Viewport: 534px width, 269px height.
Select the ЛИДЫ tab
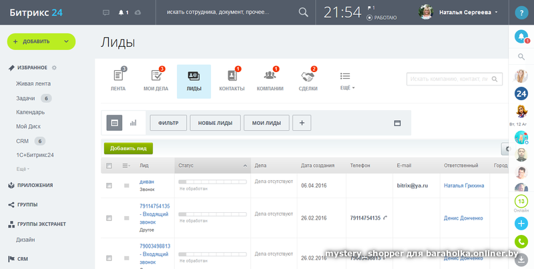coord(194,81)
